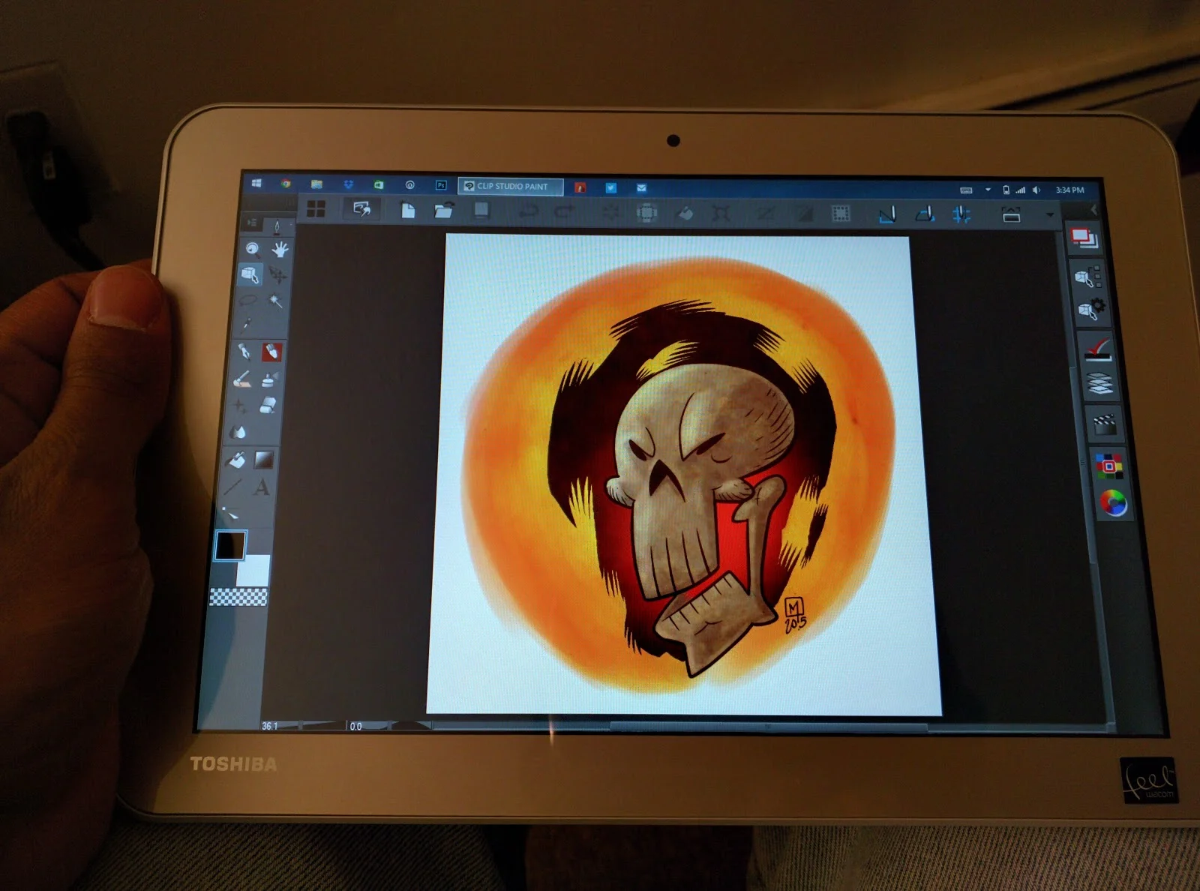Open a file with folder icon
Screen dimensions: 1200x891
click(444, 211)
